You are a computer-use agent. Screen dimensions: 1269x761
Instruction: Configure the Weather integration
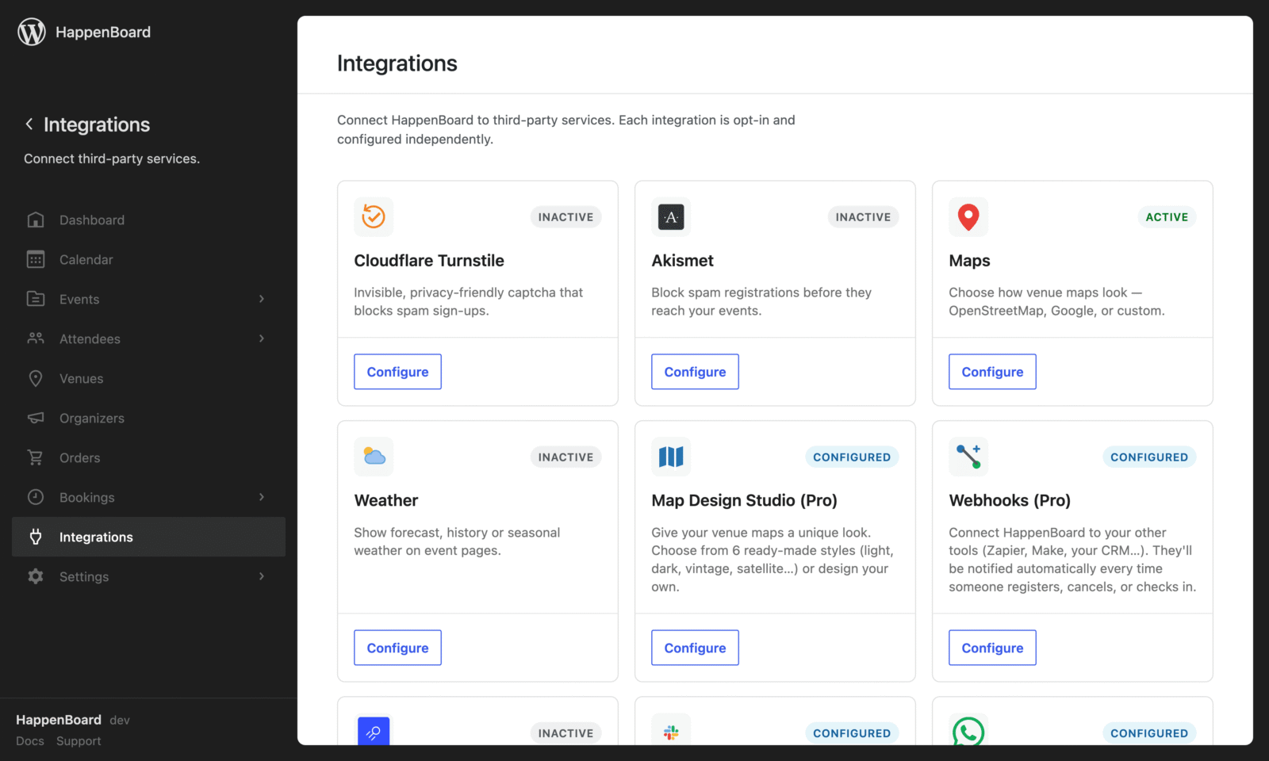pyautogui.click(x=397, y=648)
